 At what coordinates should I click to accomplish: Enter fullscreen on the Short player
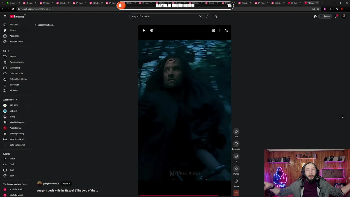coord(226,30)
